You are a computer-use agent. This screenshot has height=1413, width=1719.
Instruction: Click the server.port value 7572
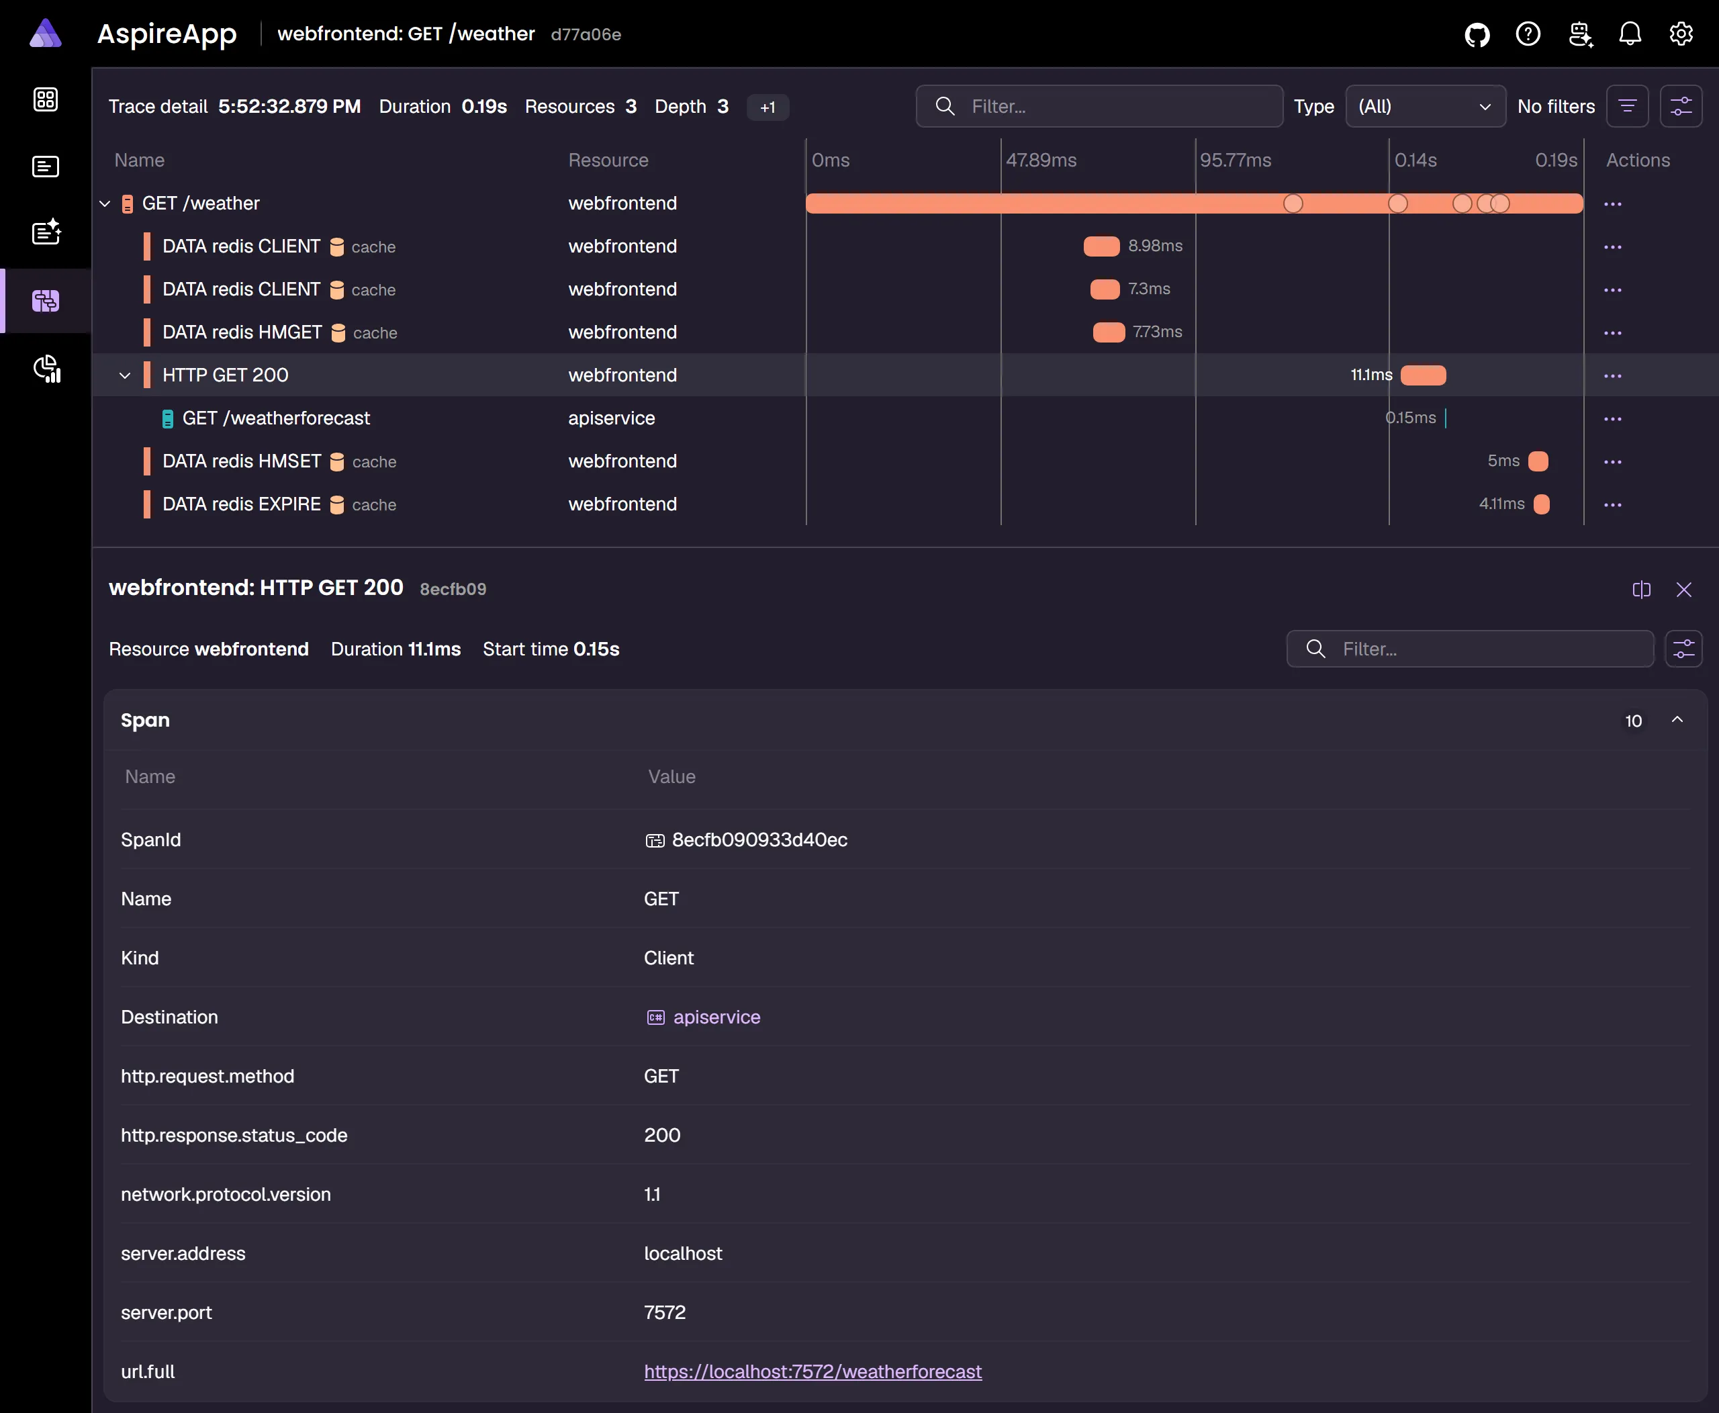click(x=664, y=1313)
